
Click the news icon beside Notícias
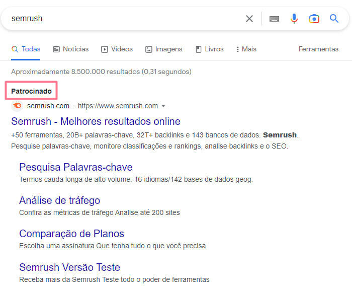(x=56, y=49)
